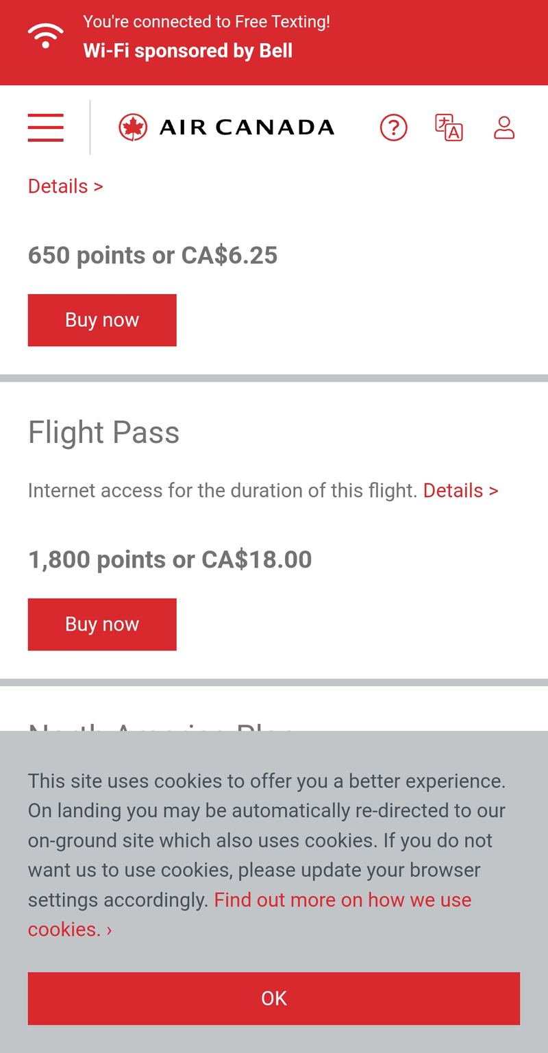Open the hamburger navigation menu
This screenshot has width=548, height=1053.
[45, 128]
